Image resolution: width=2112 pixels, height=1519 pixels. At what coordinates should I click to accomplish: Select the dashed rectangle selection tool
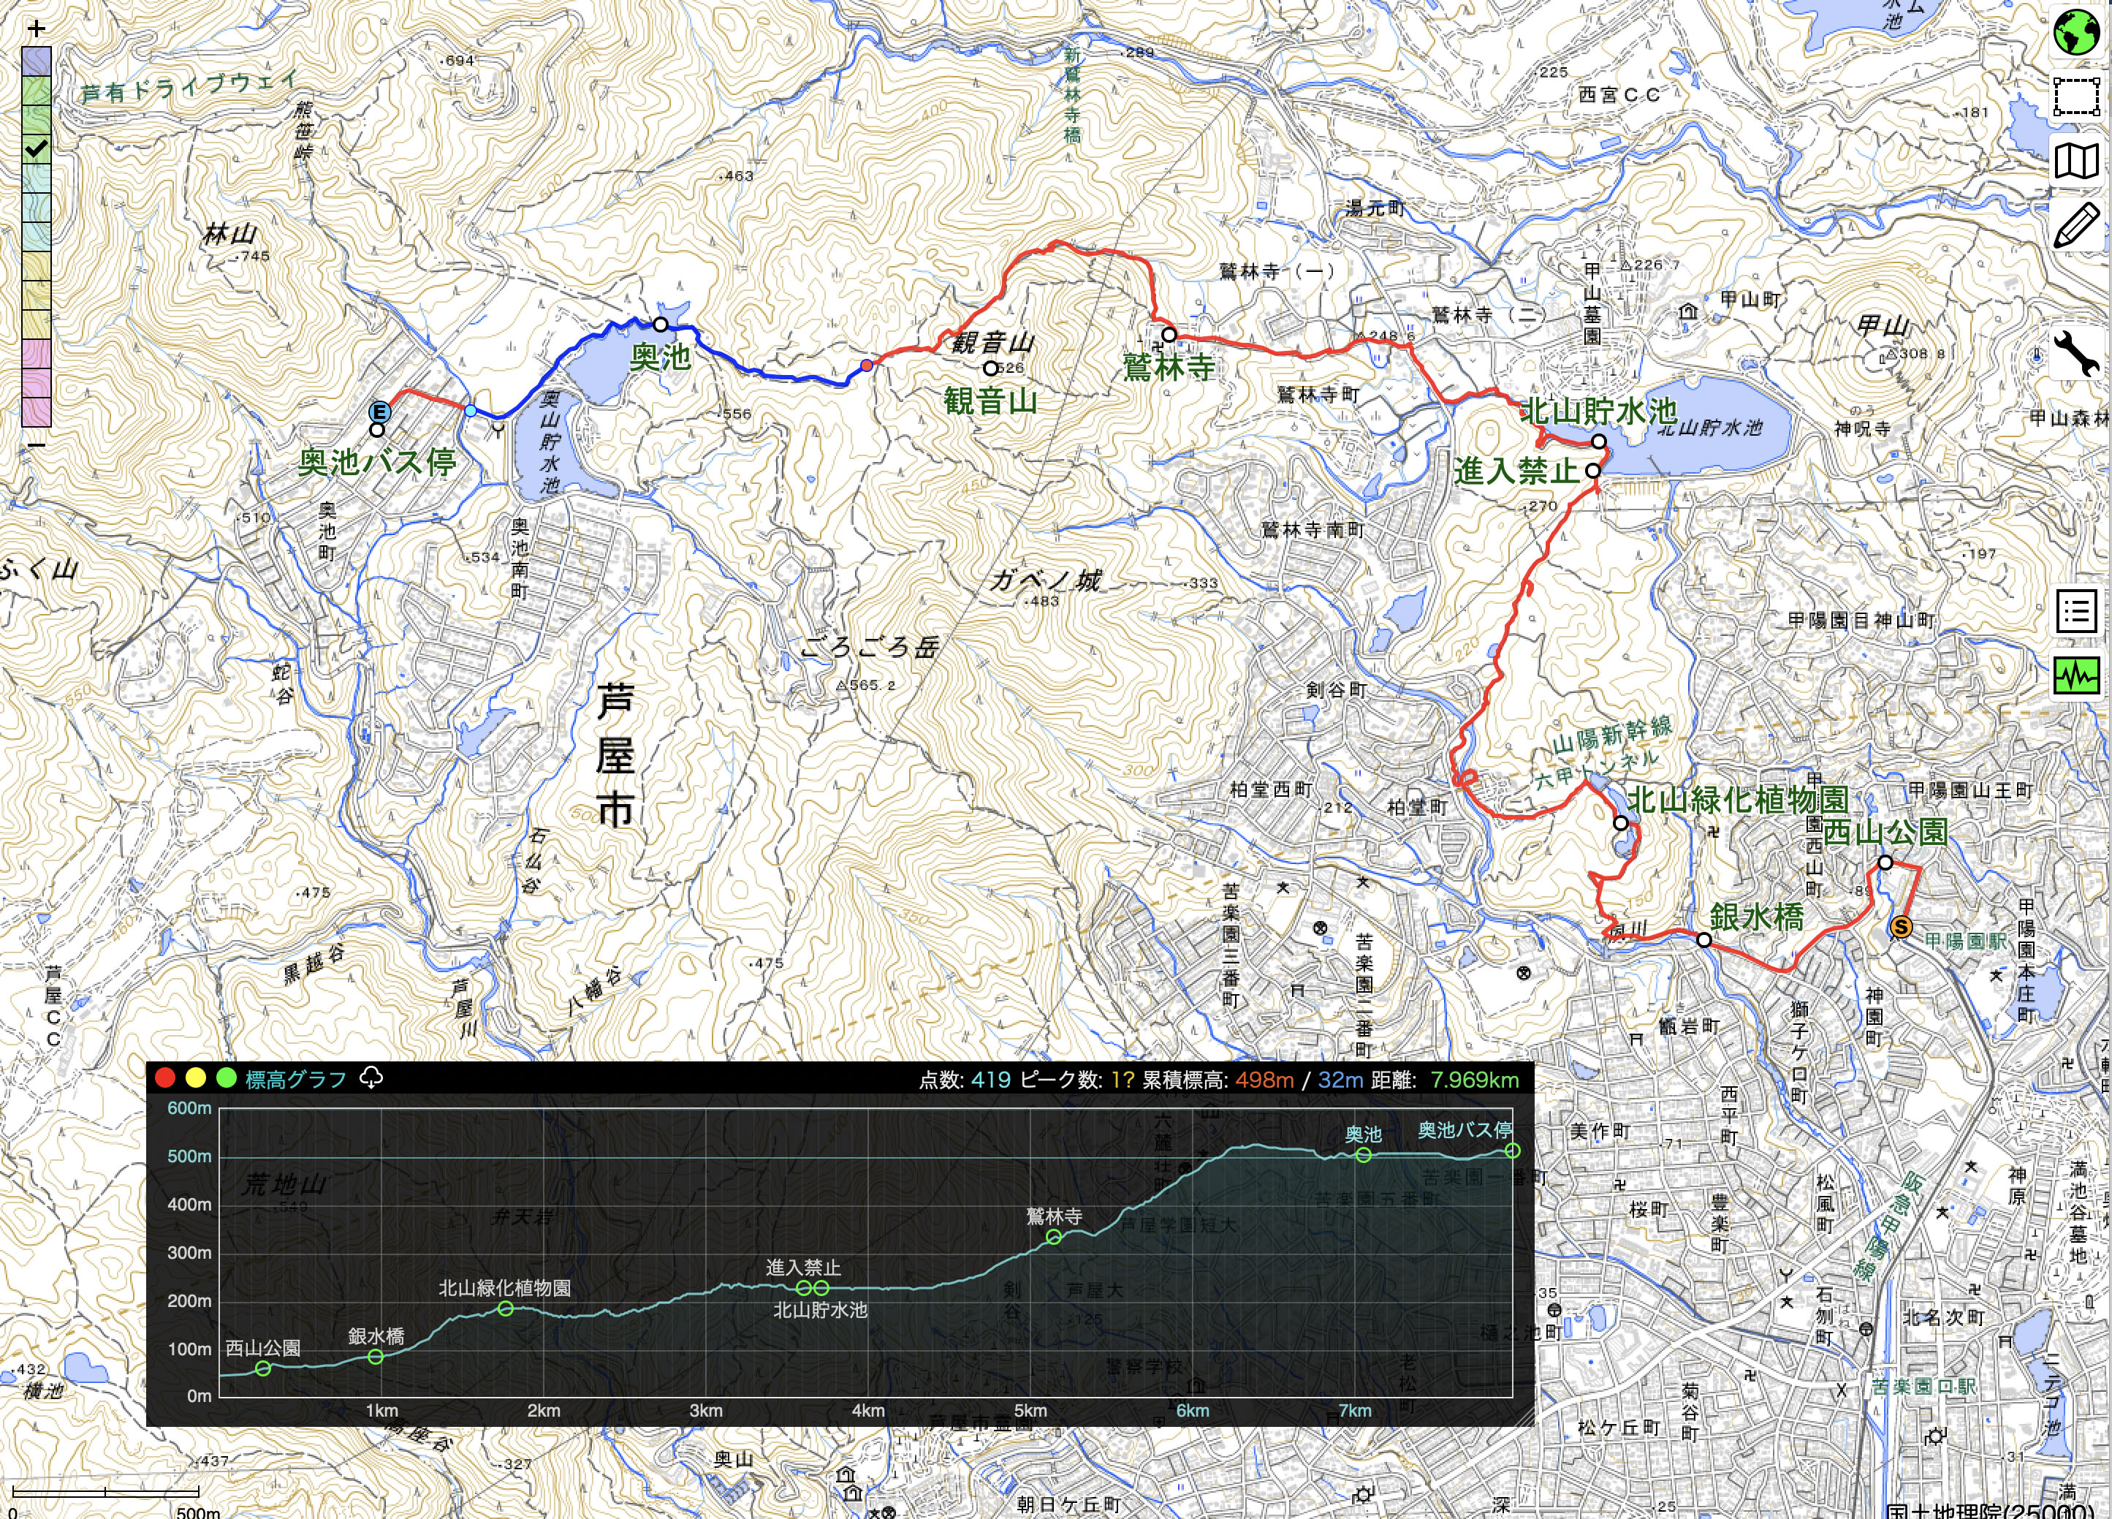(2075, 96)
